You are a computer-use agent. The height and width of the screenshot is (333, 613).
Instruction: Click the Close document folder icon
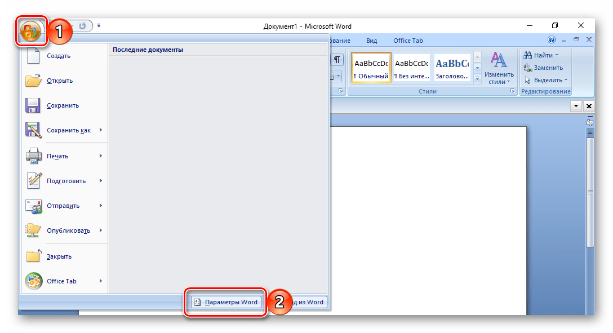(34, 256)
